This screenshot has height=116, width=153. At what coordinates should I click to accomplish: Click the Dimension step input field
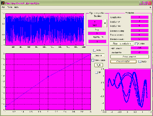140,30
